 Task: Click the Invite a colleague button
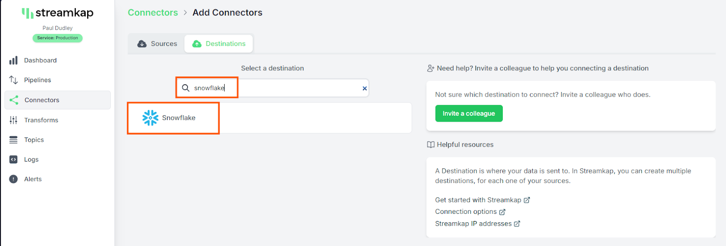point(469,113)
